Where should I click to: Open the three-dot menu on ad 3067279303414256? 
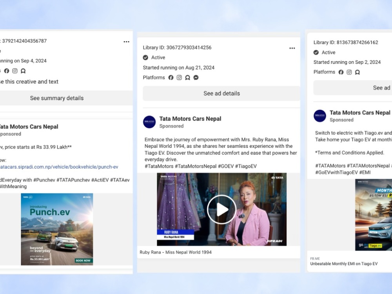point(292,48)
